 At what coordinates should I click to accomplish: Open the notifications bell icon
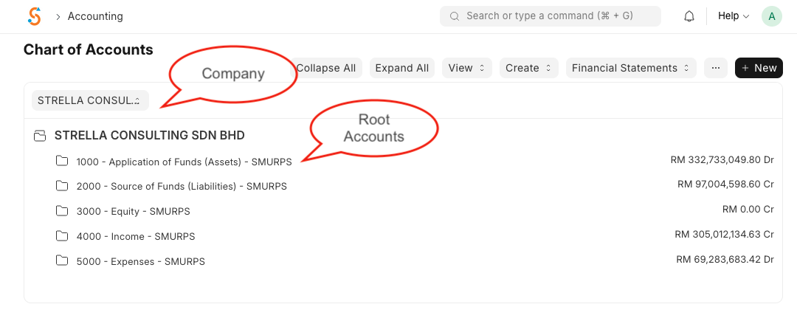(689, 16)
